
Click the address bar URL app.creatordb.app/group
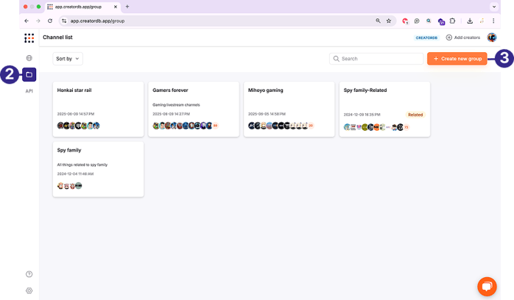(97, 21)
